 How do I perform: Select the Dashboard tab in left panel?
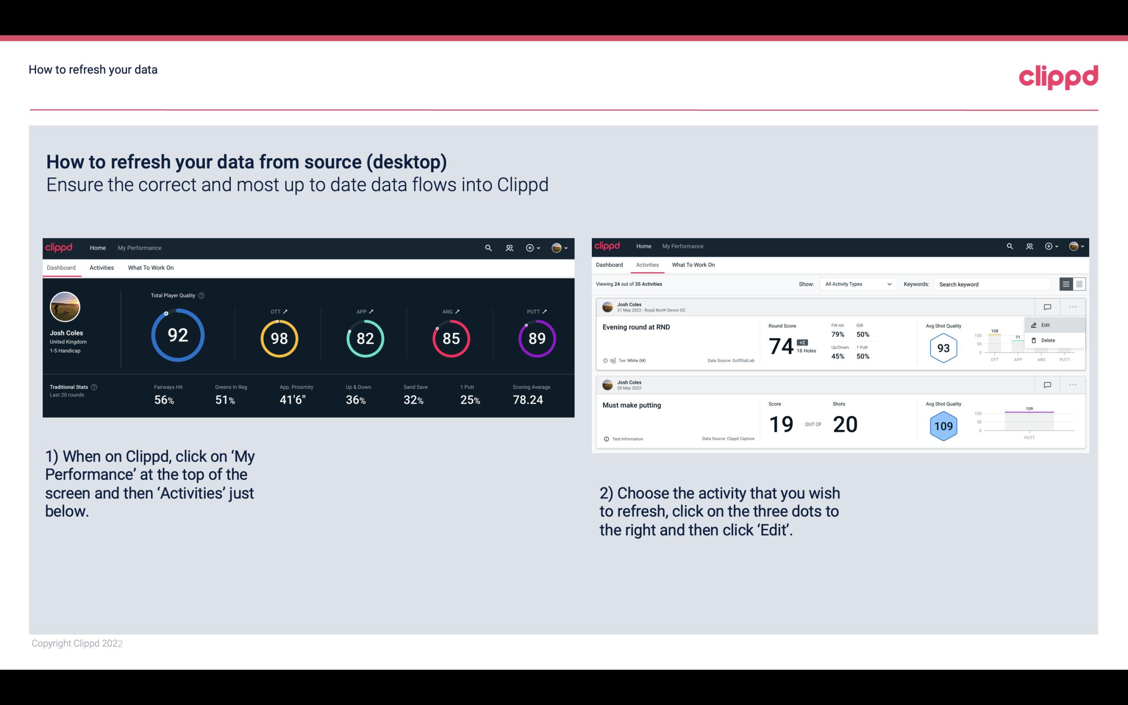click(62, 266)
